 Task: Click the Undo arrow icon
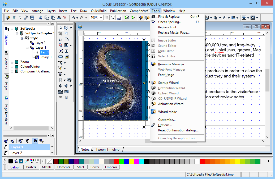click(73, 18)
